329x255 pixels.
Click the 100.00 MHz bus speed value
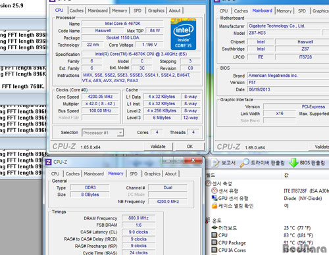100,110
